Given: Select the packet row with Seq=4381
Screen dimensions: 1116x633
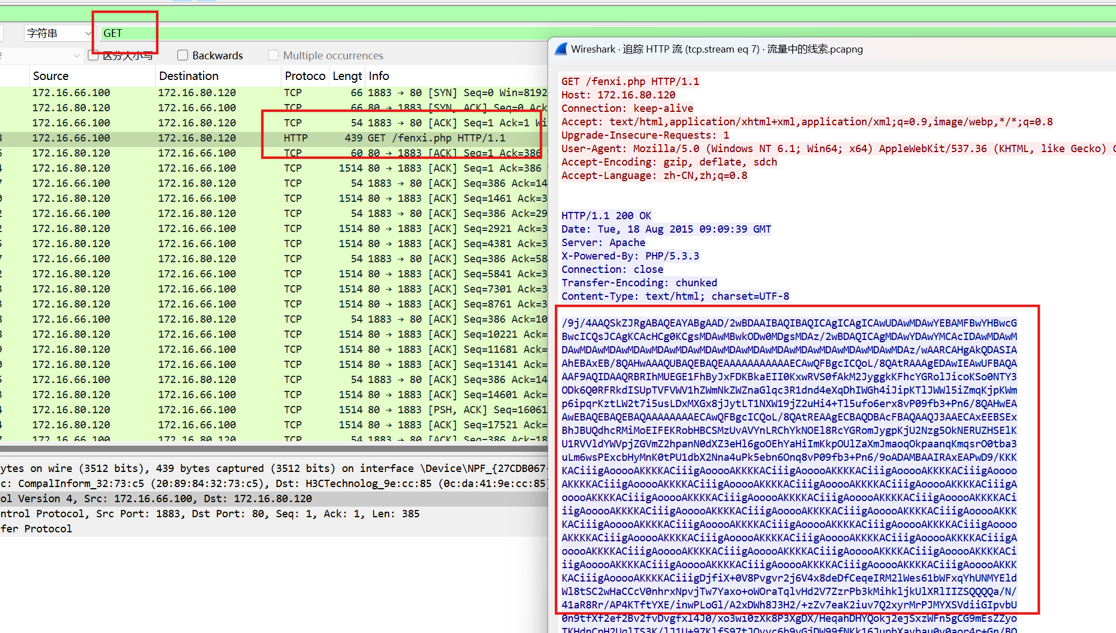Looking at the screenshot, I should (274, 244).
